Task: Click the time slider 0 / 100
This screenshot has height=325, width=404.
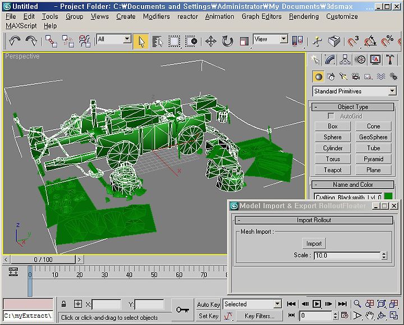Action: click(x=43, y=259)
